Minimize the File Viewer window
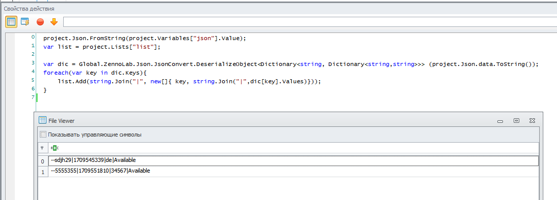The width and height of the screenshot is (557, 200). [500, 121]
